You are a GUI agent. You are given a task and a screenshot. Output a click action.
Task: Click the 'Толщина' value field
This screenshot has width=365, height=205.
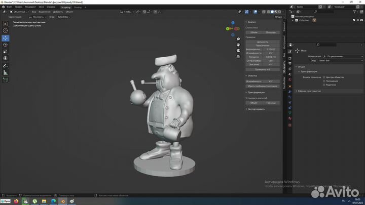pos(271,57)
